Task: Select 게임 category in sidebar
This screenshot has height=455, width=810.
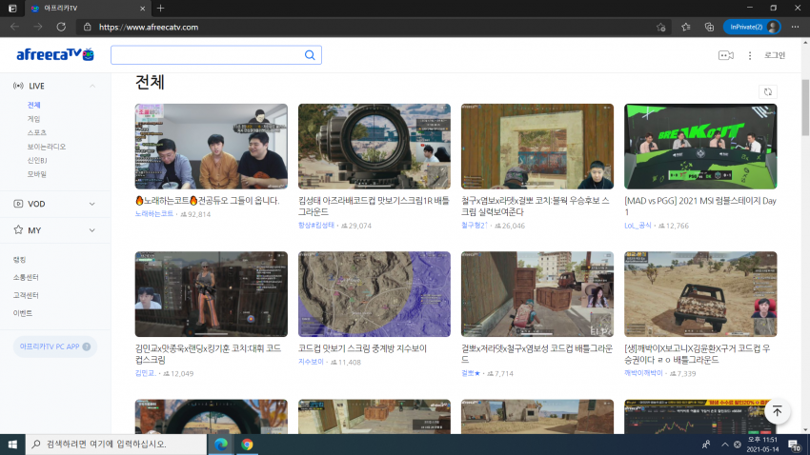Action: click(33, 119)
